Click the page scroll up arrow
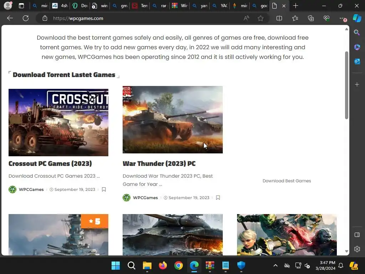This screenshot has width=365, height=274. pos(346,29)
